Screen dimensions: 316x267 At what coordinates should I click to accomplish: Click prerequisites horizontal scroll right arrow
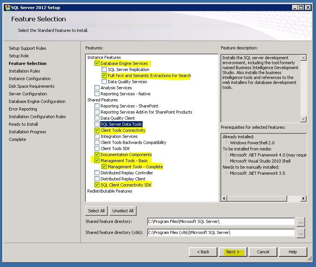tap(303, 198)
